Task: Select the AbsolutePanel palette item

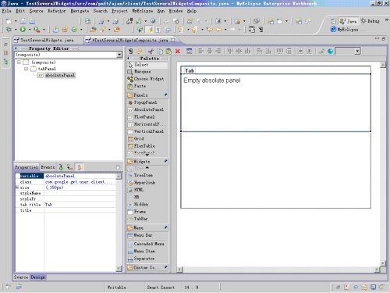Action: 146,109
